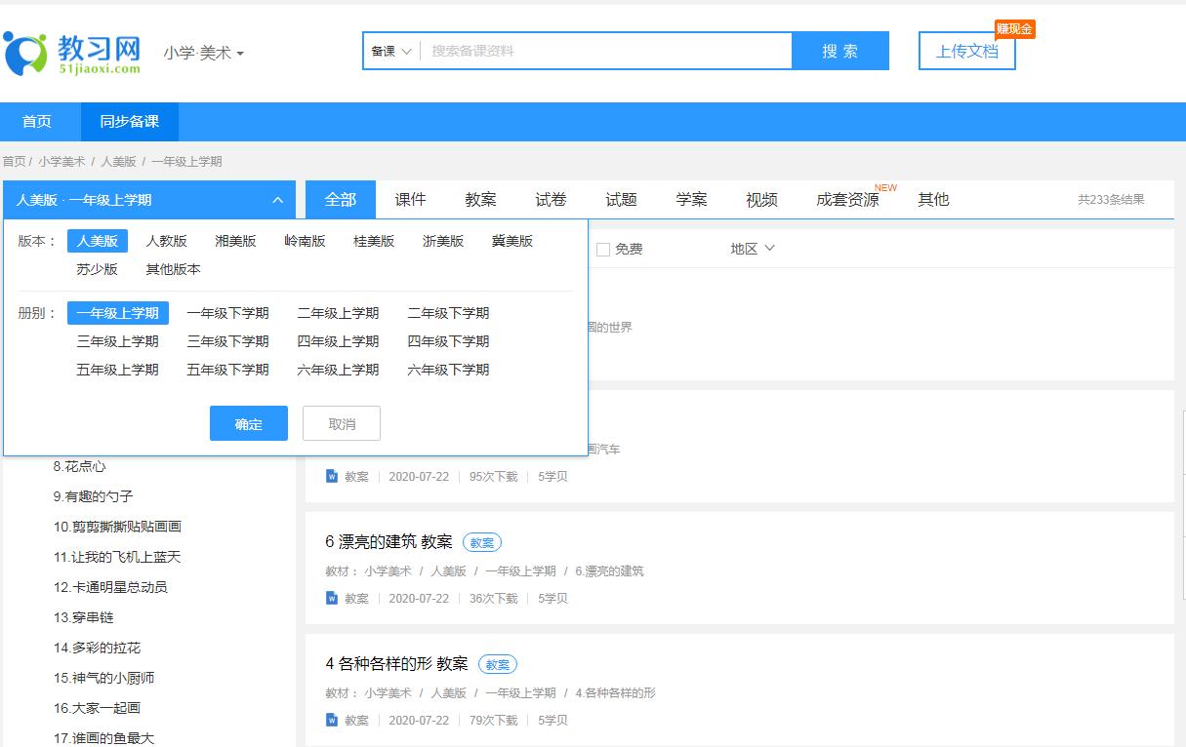
Task: Switch to the 视频 tab
Action: point(761,198)
